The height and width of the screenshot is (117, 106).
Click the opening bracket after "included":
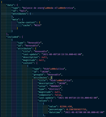point(22,37)
